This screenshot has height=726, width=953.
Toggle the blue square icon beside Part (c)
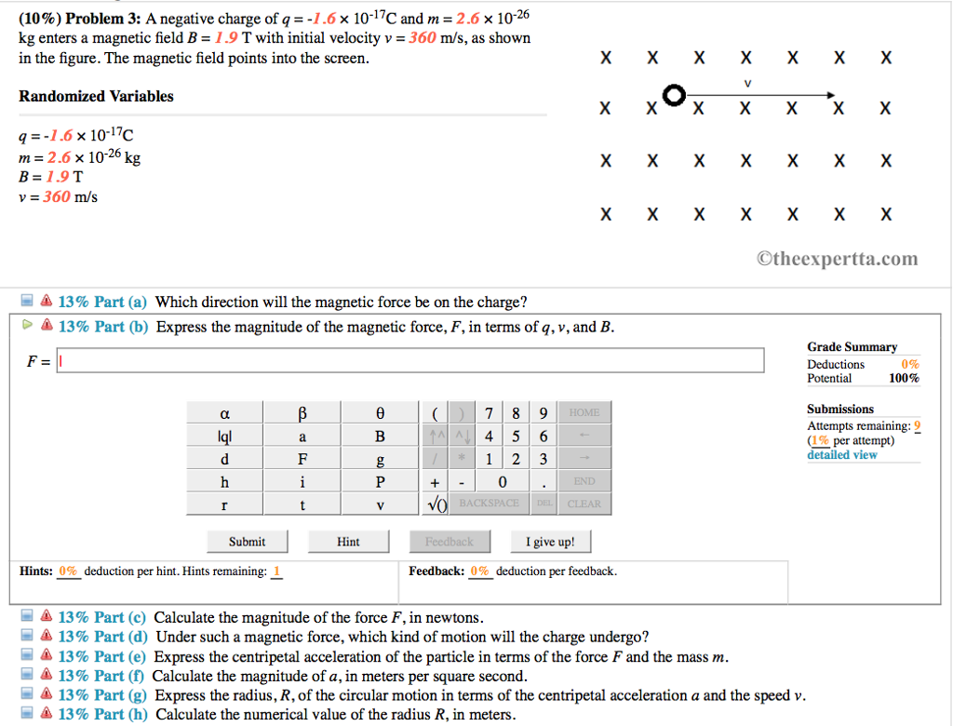click(25, 616)
